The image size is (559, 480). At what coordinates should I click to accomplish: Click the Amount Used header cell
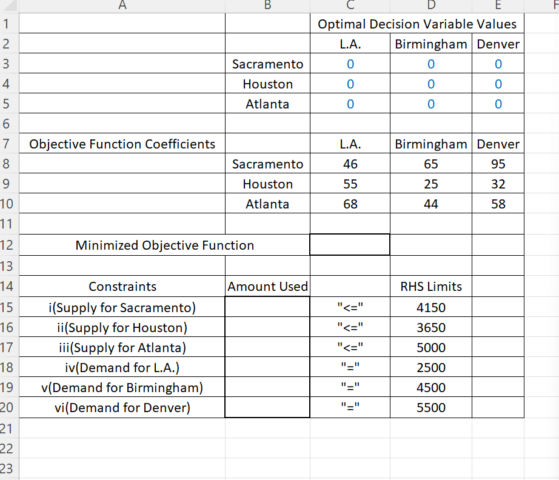(x=267, y=286)
